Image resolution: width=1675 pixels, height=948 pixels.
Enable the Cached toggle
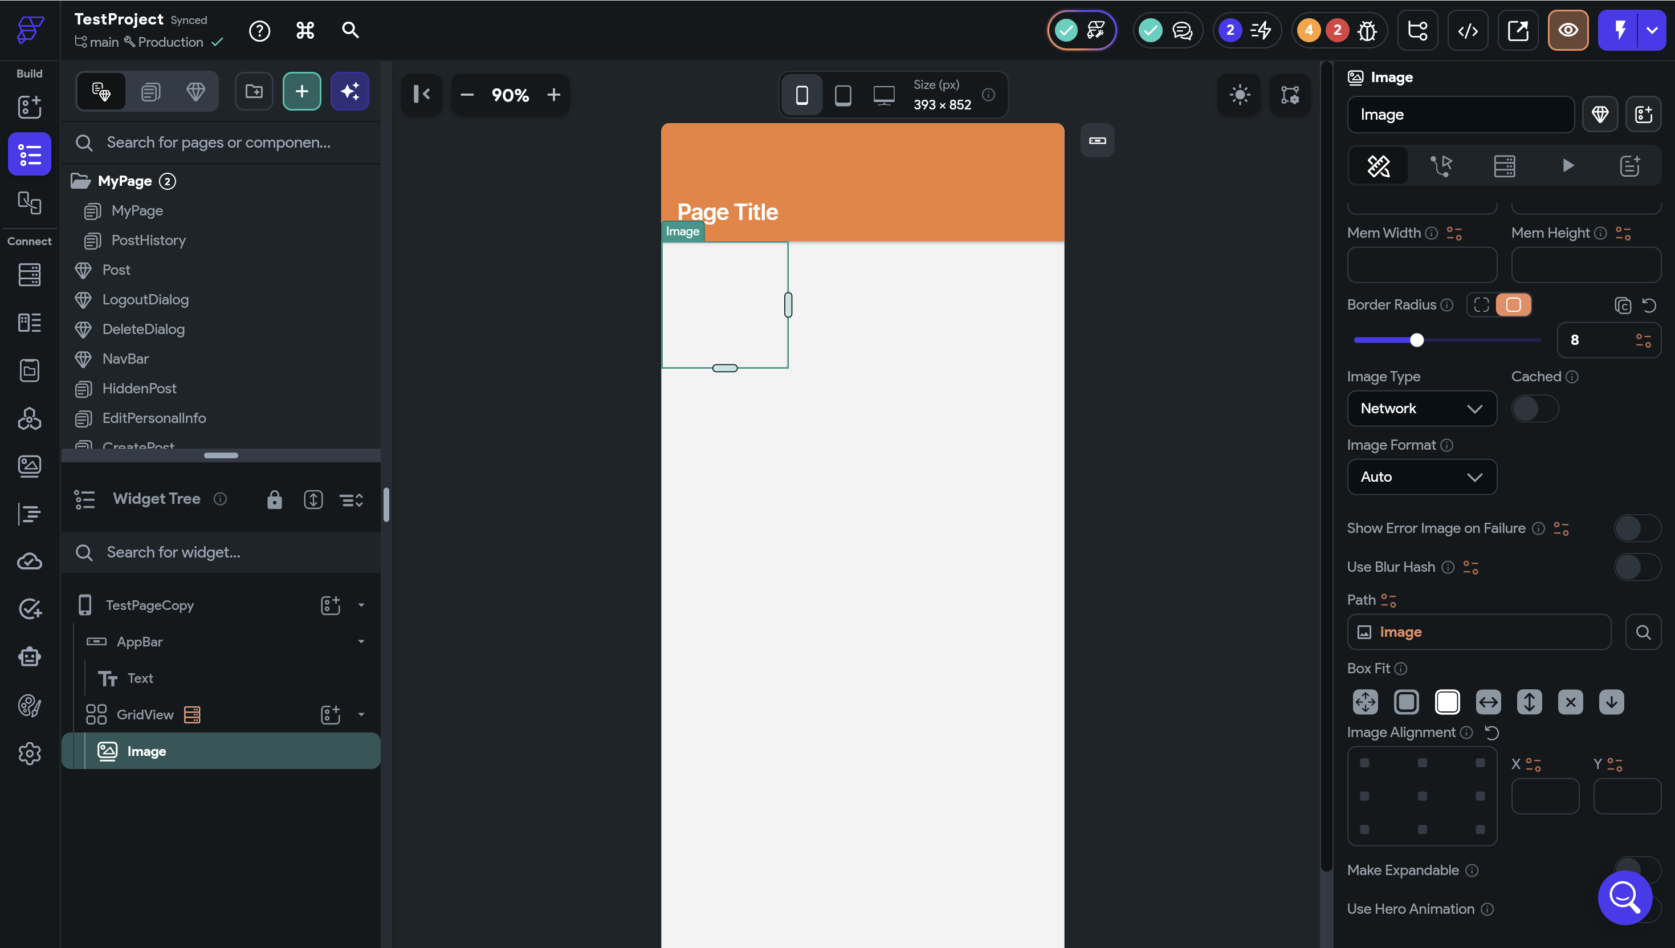[x=1534, y=409]
